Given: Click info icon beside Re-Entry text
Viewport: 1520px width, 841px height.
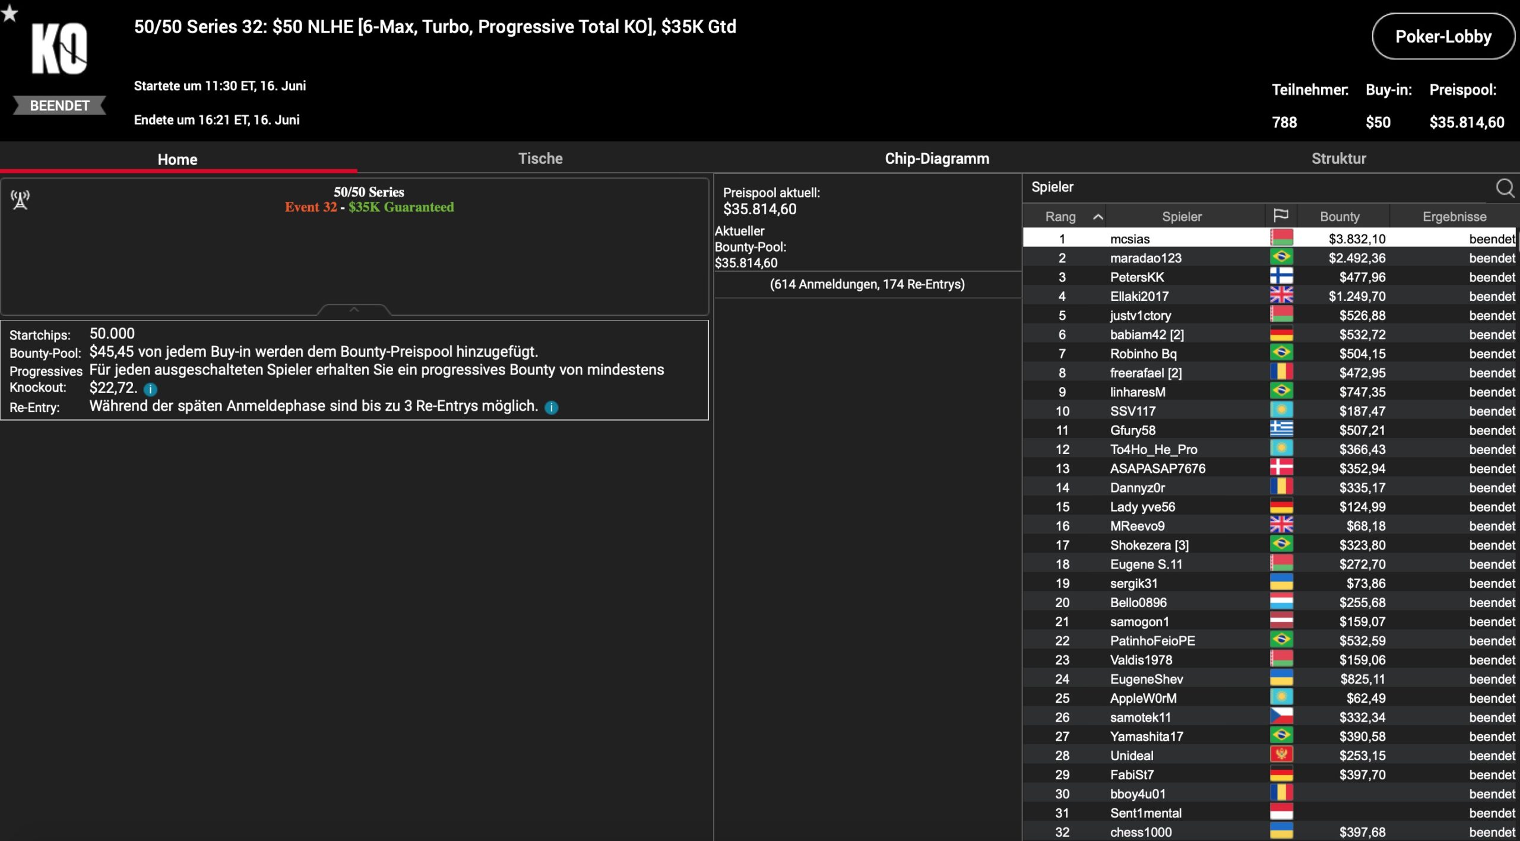Looking at the screenshot, I should [x=551, y=408].
